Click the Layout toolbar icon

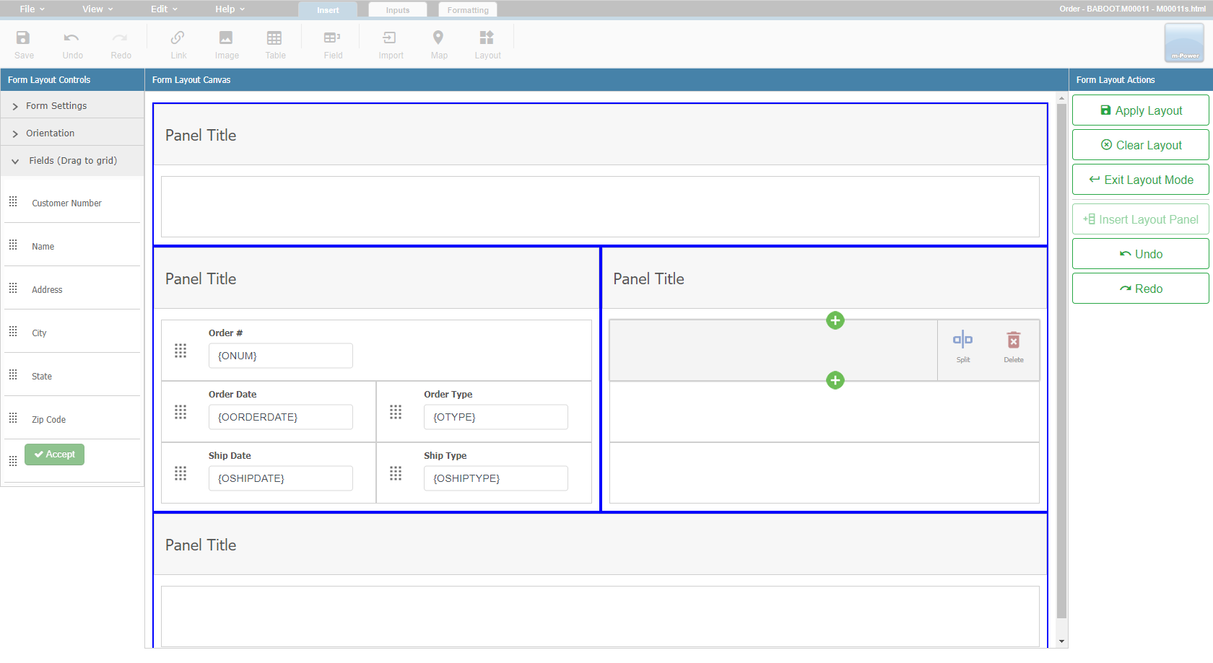pyautogui.click(x=487, y=44)
